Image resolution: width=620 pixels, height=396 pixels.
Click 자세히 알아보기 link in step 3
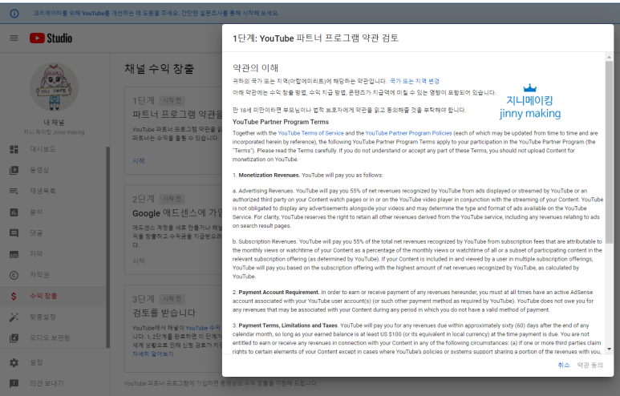click(x=153, y=354)
